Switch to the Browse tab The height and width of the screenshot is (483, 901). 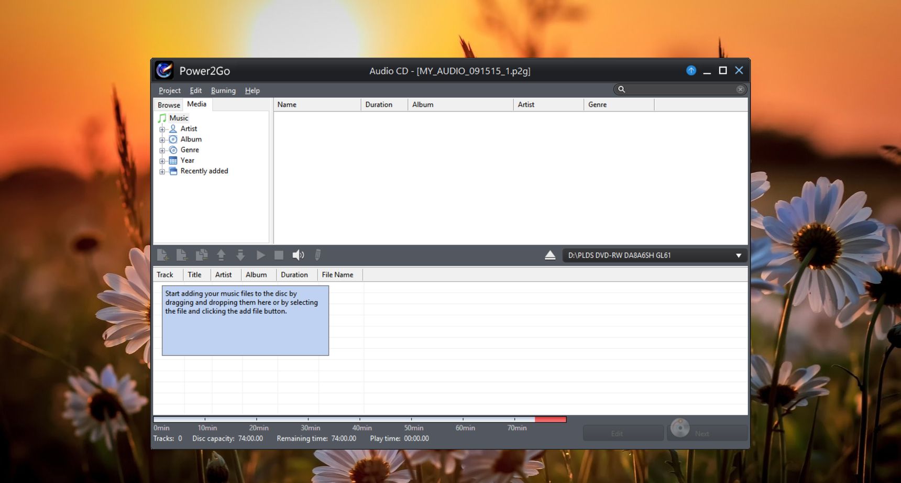(169, 105)
